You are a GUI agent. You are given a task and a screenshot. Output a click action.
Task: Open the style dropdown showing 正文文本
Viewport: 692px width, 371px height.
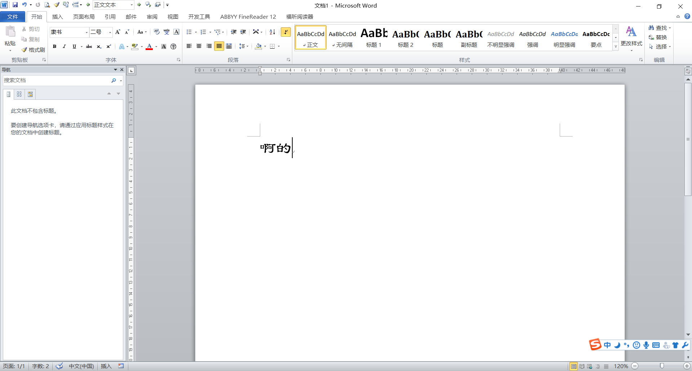[132, 5]
